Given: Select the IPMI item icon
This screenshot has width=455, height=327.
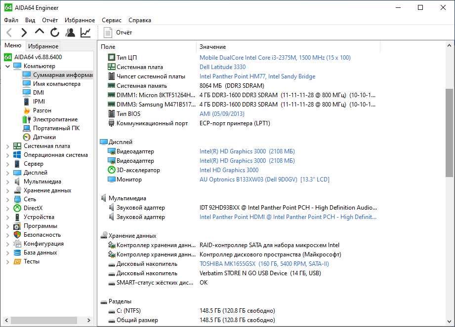Looking at the screenshot, I should (26, 102).
